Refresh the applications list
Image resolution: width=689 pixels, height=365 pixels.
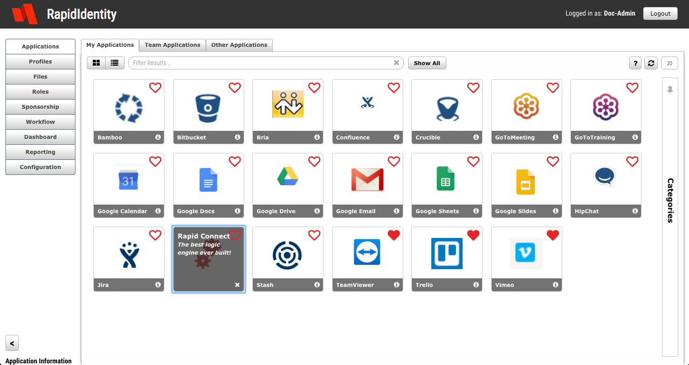pyautogui.click(x=651, y=63)
